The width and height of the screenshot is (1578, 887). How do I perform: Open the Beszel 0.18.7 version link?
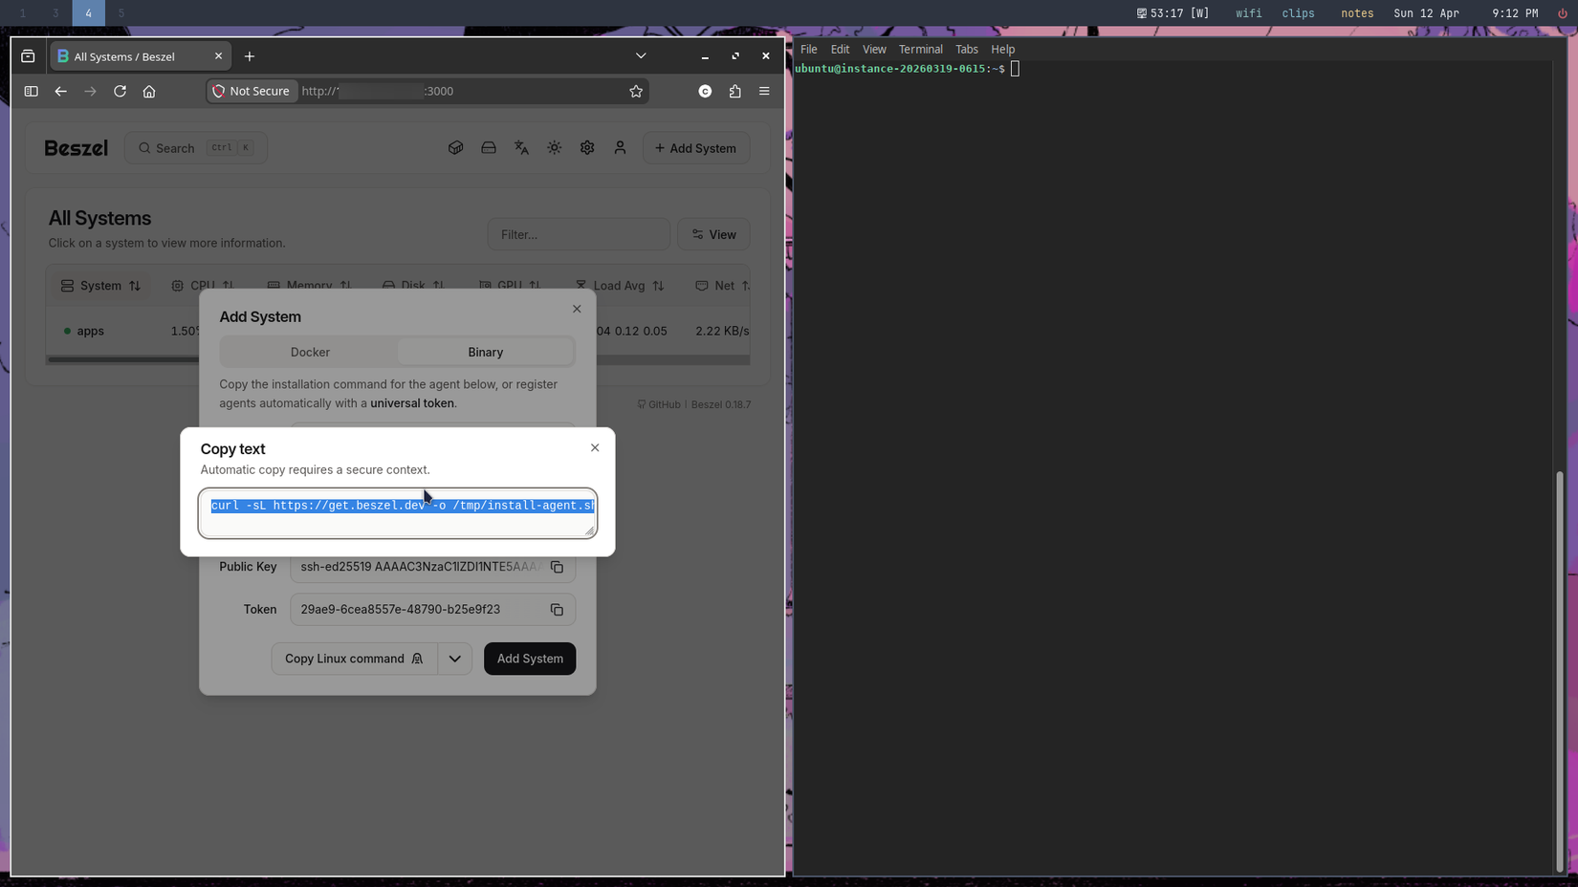721,404
